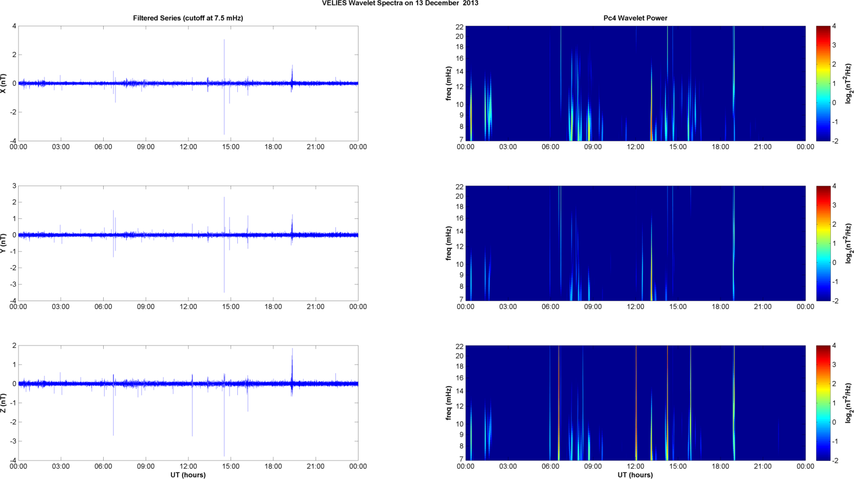Click the bottom wavelet plot's color bar
854x479 pixels.
pos(823,403)
